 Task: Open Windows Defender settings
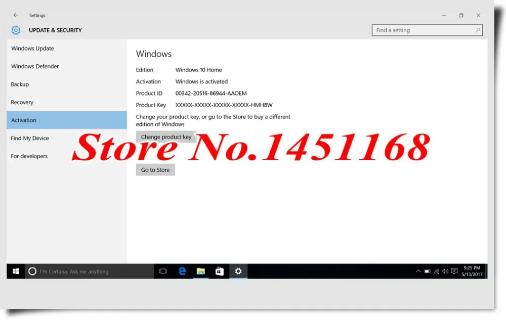[x=67, y=66]
